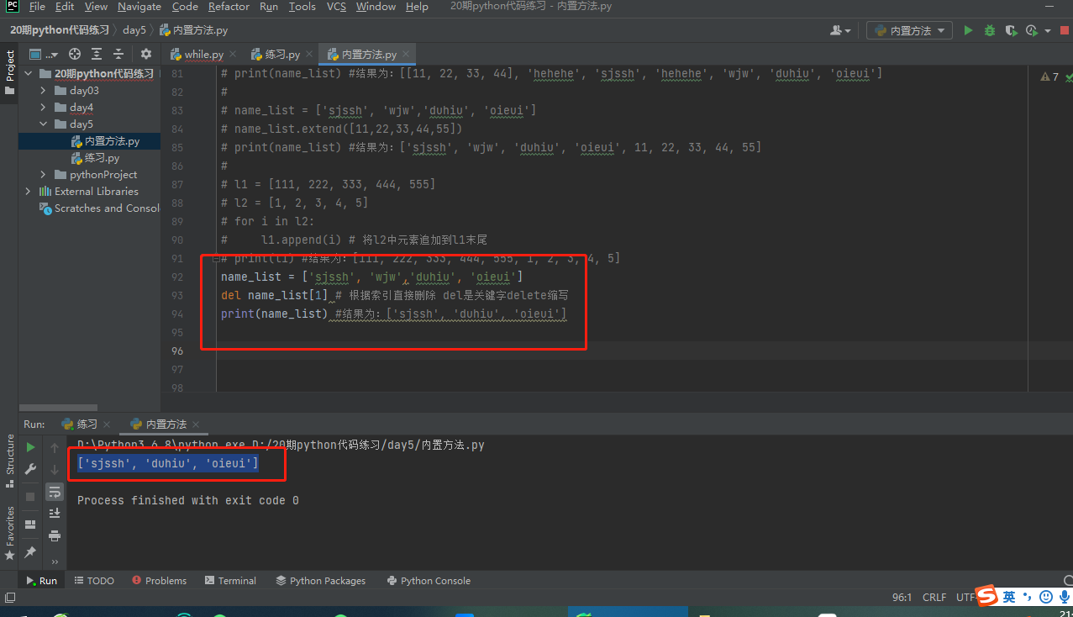
Task: Click the stop square in Run panel
Action: tap(30, 496)
